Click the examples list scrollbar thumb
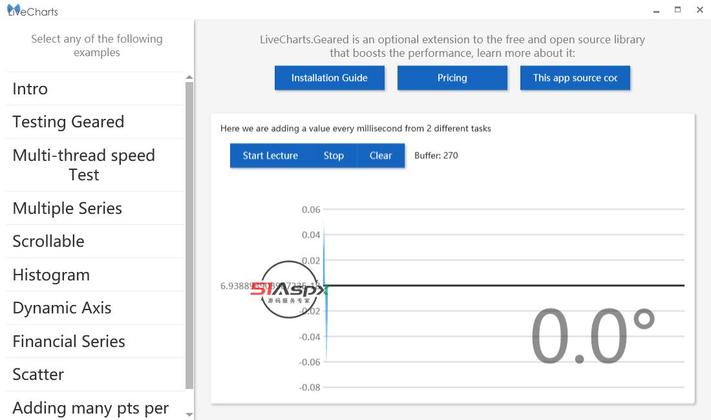Viewport: 711px width, 420px height. click(189, 235)
